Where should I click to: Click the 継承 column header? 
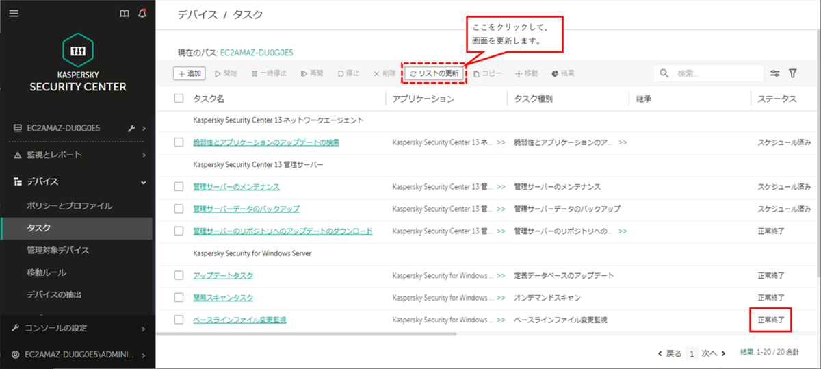coord(644,99)
